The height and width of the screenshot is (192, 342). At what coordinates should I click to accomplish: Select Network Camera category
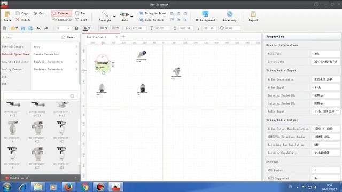[13, 47]
